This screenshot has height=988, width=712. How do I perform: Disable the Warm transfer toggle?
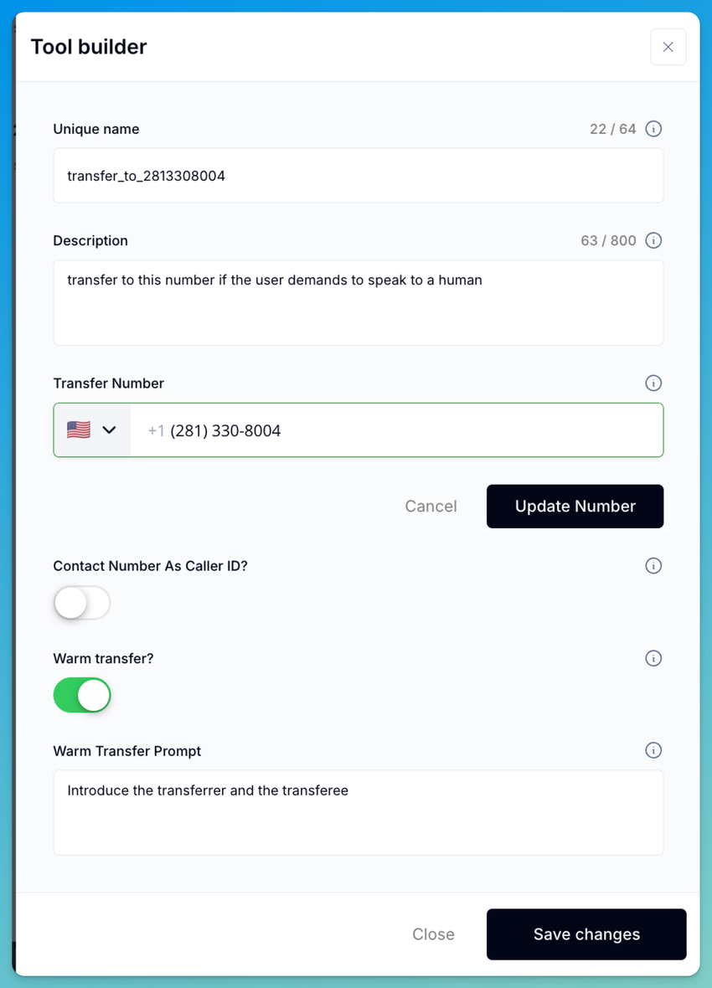pos(82,695)
